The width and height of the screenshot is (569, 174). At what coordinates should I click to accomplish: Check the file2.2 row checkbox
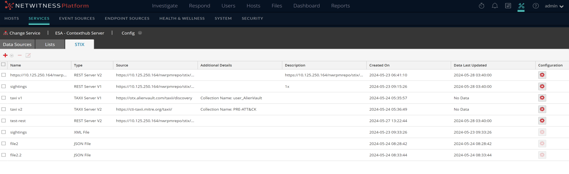pos(4,155)
